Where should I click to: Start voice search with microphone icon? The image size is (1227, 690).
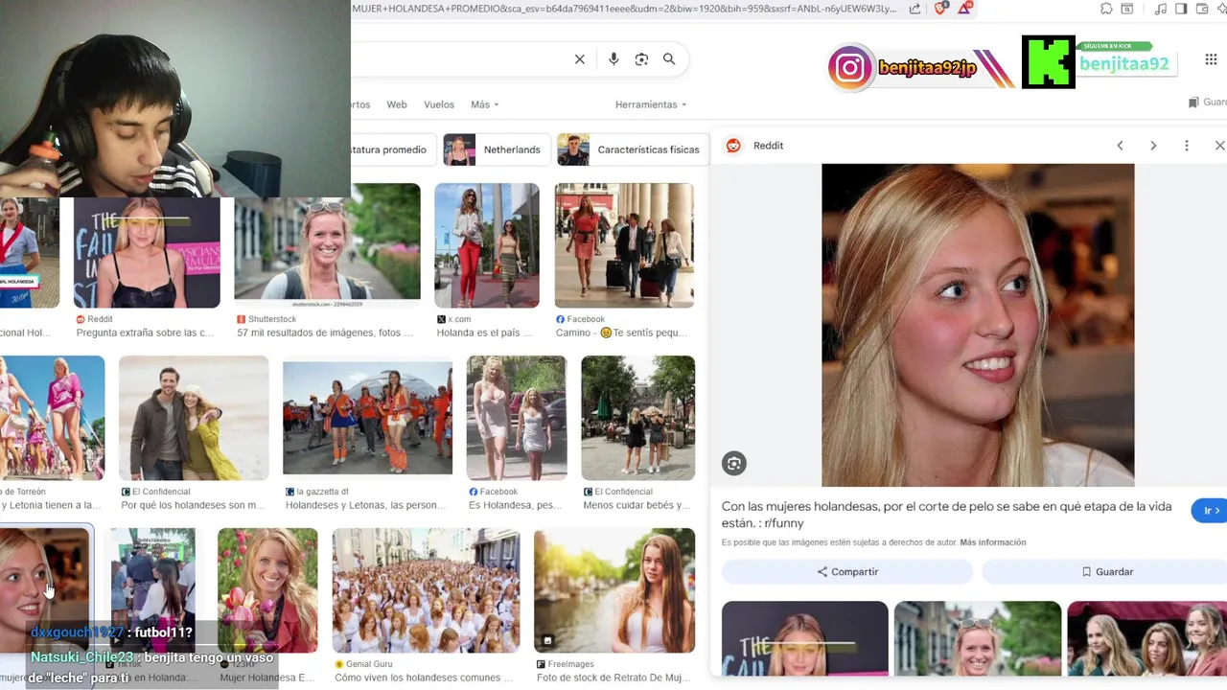(613, 59)
